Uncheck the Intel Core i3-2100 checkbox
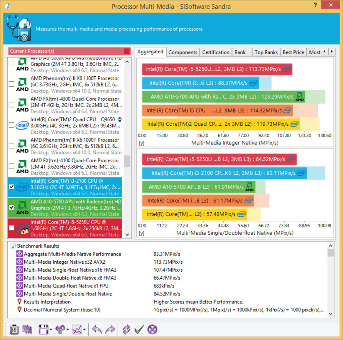The width and height of the screenshot is (343, 340). (12, 187)
